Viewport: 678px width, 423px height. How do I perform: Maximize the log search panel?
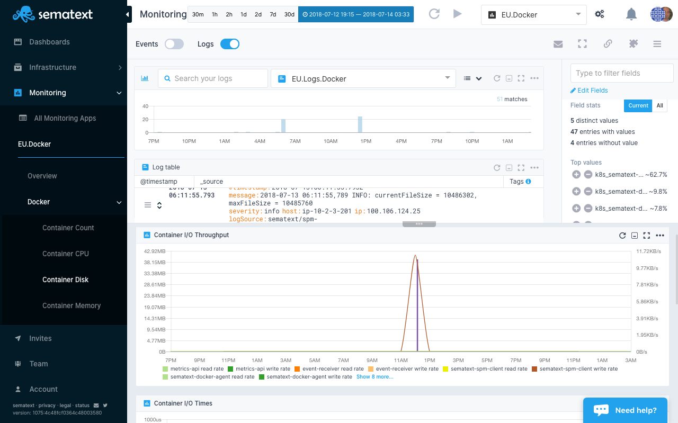521,78
